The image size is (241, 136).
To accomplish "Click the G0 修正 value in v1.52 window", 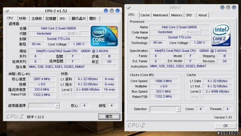I will tap(109, 61).
